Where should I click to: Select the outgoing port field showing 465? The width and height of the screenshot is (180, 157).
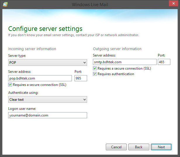pos(164,62)
